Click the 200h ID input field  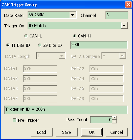[x=99, y=45]
